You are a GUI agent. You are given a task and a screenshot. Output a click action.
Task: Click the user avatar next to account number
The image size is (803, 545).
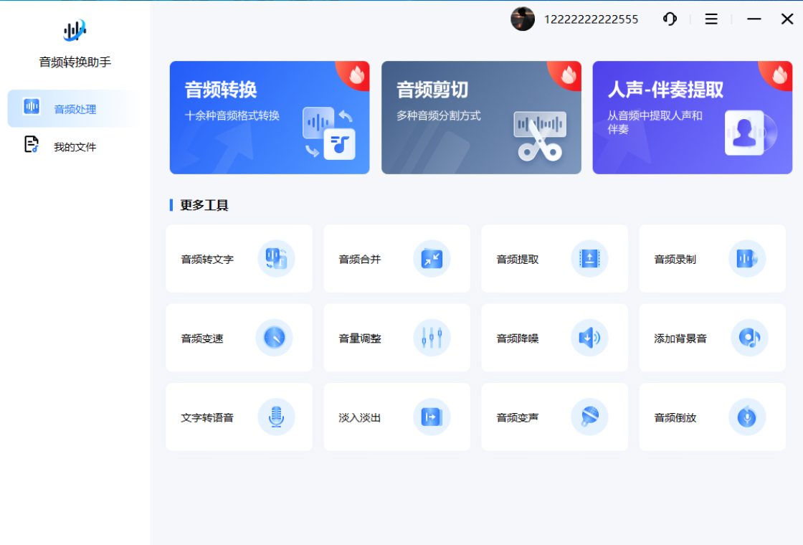pos(523,19)
